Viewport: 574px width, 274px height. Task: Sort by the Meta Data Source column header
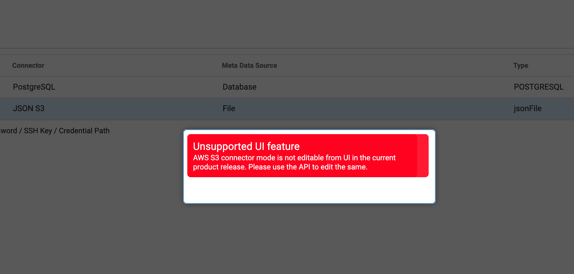249,65
